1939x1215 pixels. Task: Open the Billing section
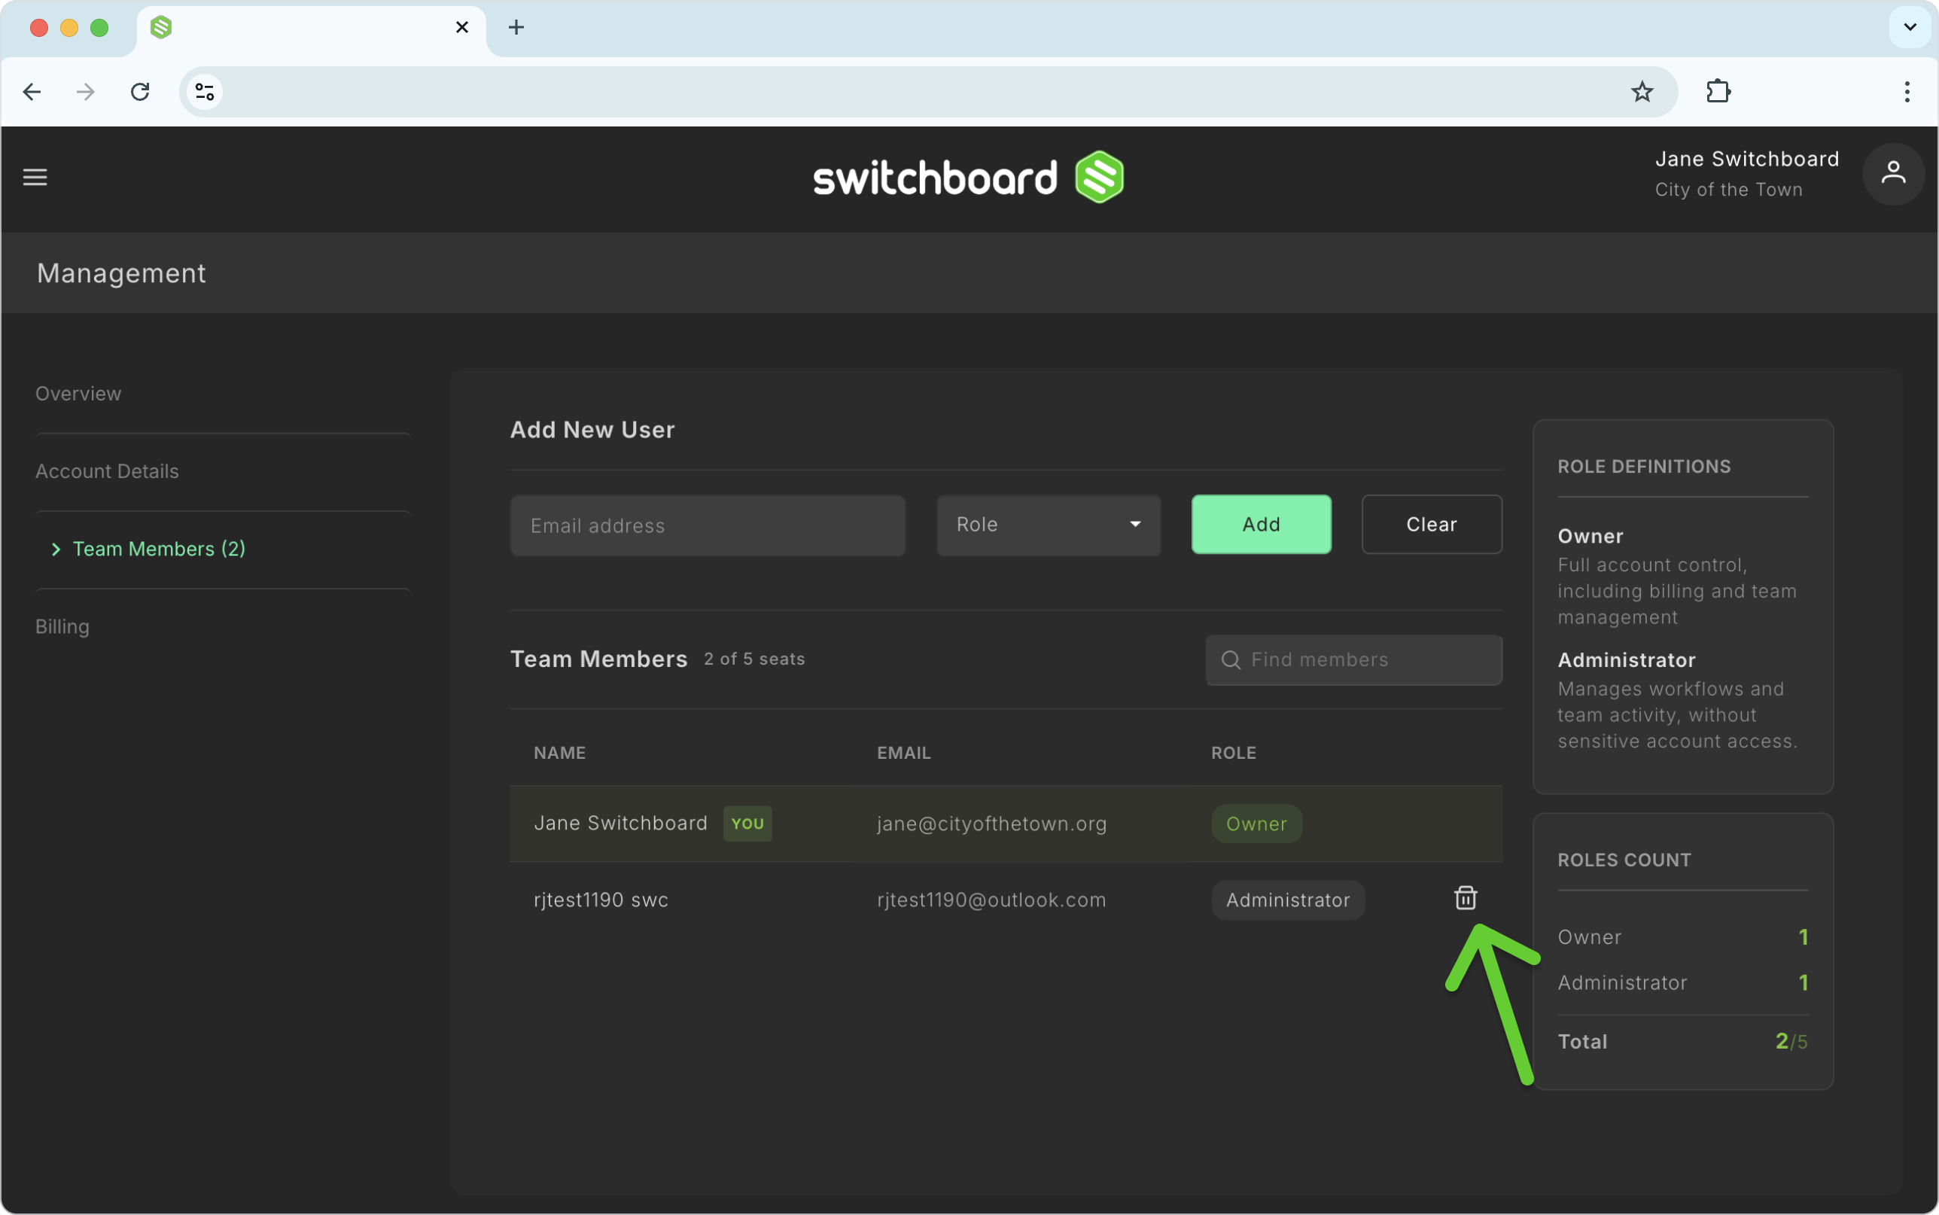pos(62,627)
